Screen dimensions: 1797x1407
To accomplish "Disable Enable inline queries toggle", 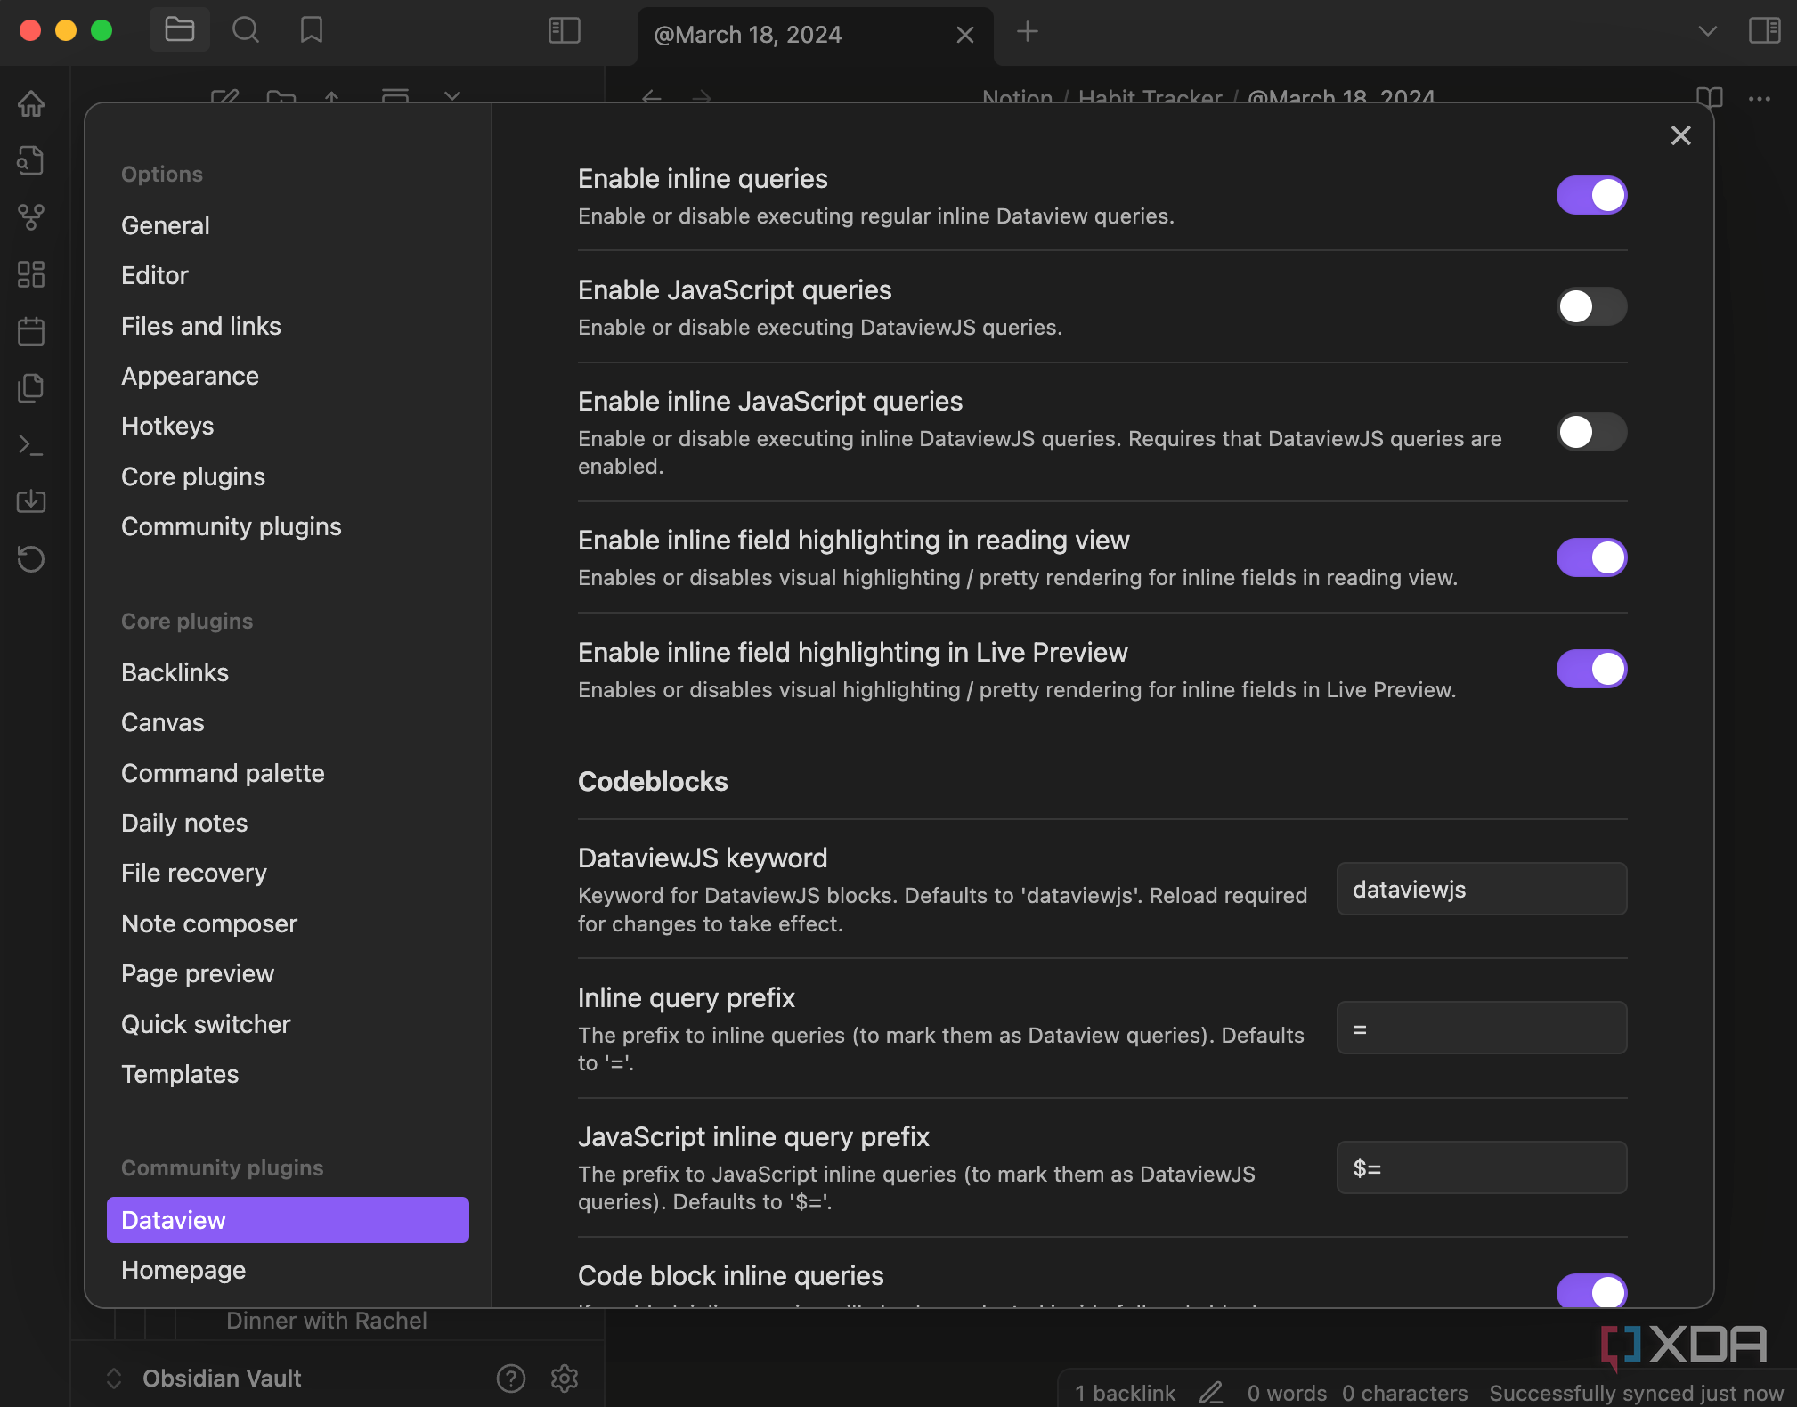I will click(1591, 195).
